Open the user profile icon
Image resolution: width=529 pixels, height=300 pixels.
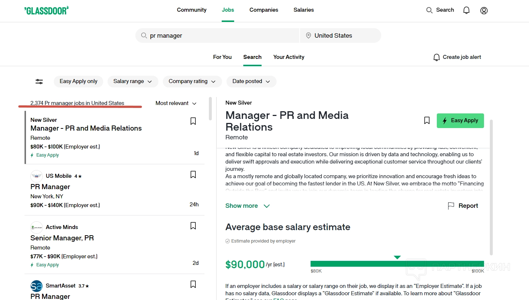(x=484, y=11)
